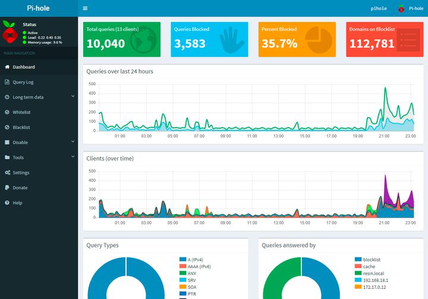Toggle blocklist legend swatch in Queries answered by
Viewport: 428px width, 299px height.
pyautogui.click(x=358, y=259)
